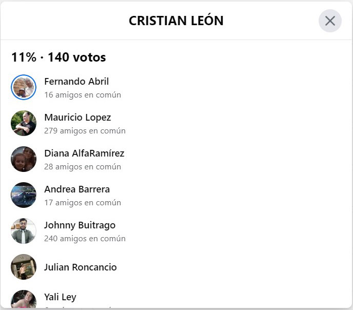Open Johnny Buitrago's profile photo

pos(24,231)
